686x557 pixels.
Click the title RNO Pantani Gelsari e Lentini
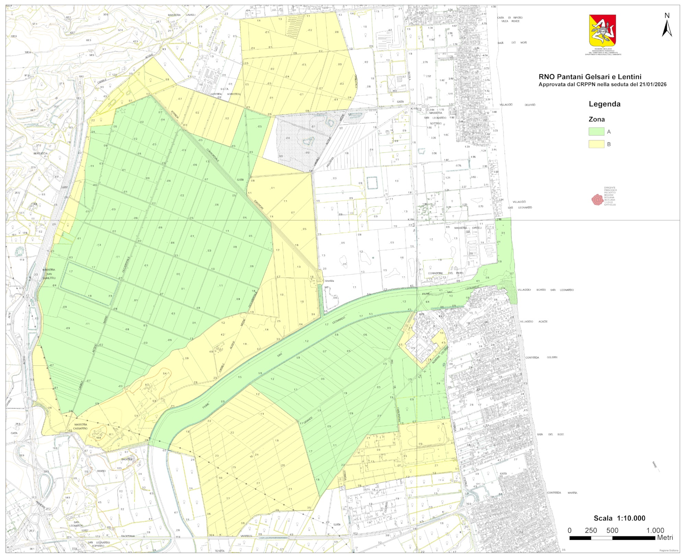click(590, 77)
